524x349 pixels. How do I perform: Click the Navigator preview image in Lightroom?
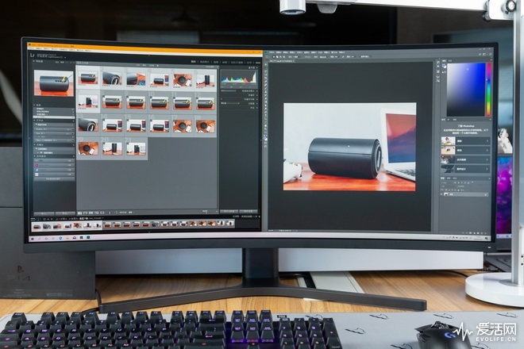(54, 83)
